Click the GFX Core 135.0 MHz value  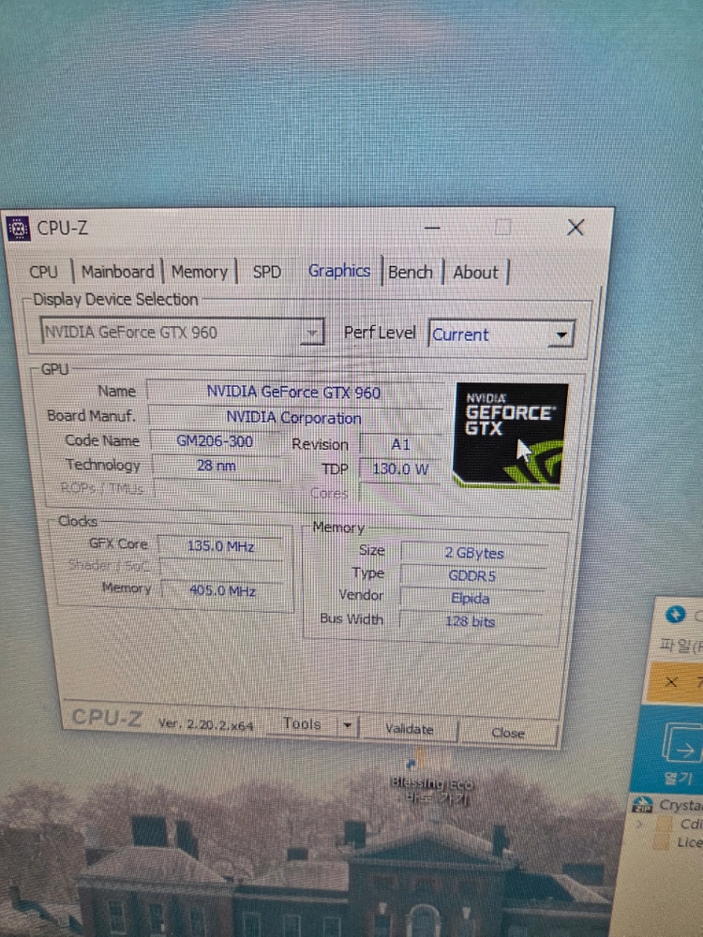220,546
